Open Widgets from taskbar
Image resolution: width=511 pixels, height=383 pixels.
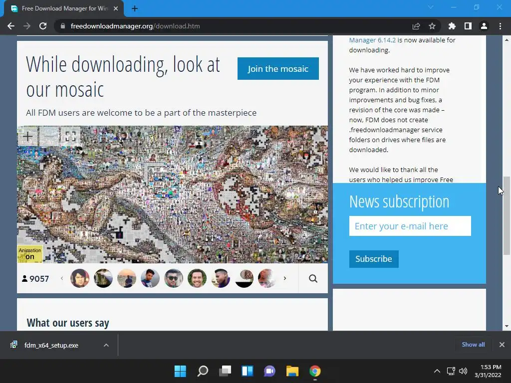[x=248, y=371]
